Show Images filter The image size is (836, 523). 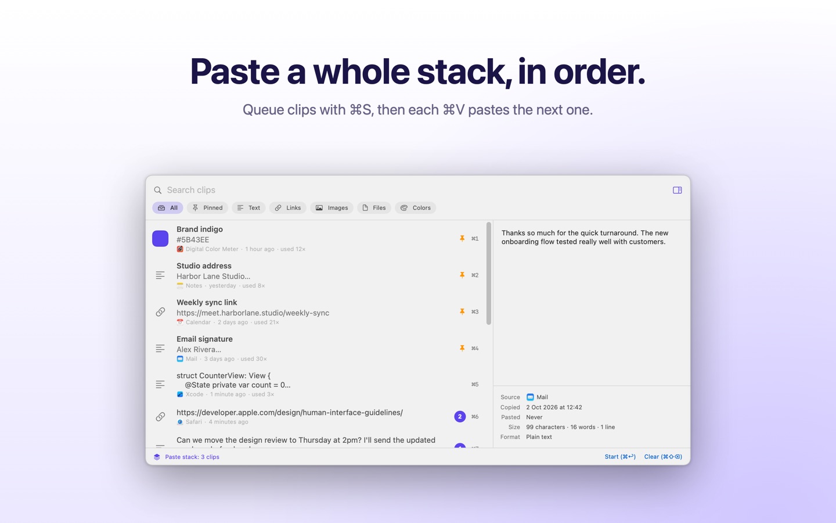(x=331, y=207)
